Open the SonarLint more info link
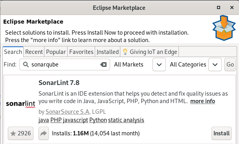This screenshot has width=239, height=144. coord(202,101)
